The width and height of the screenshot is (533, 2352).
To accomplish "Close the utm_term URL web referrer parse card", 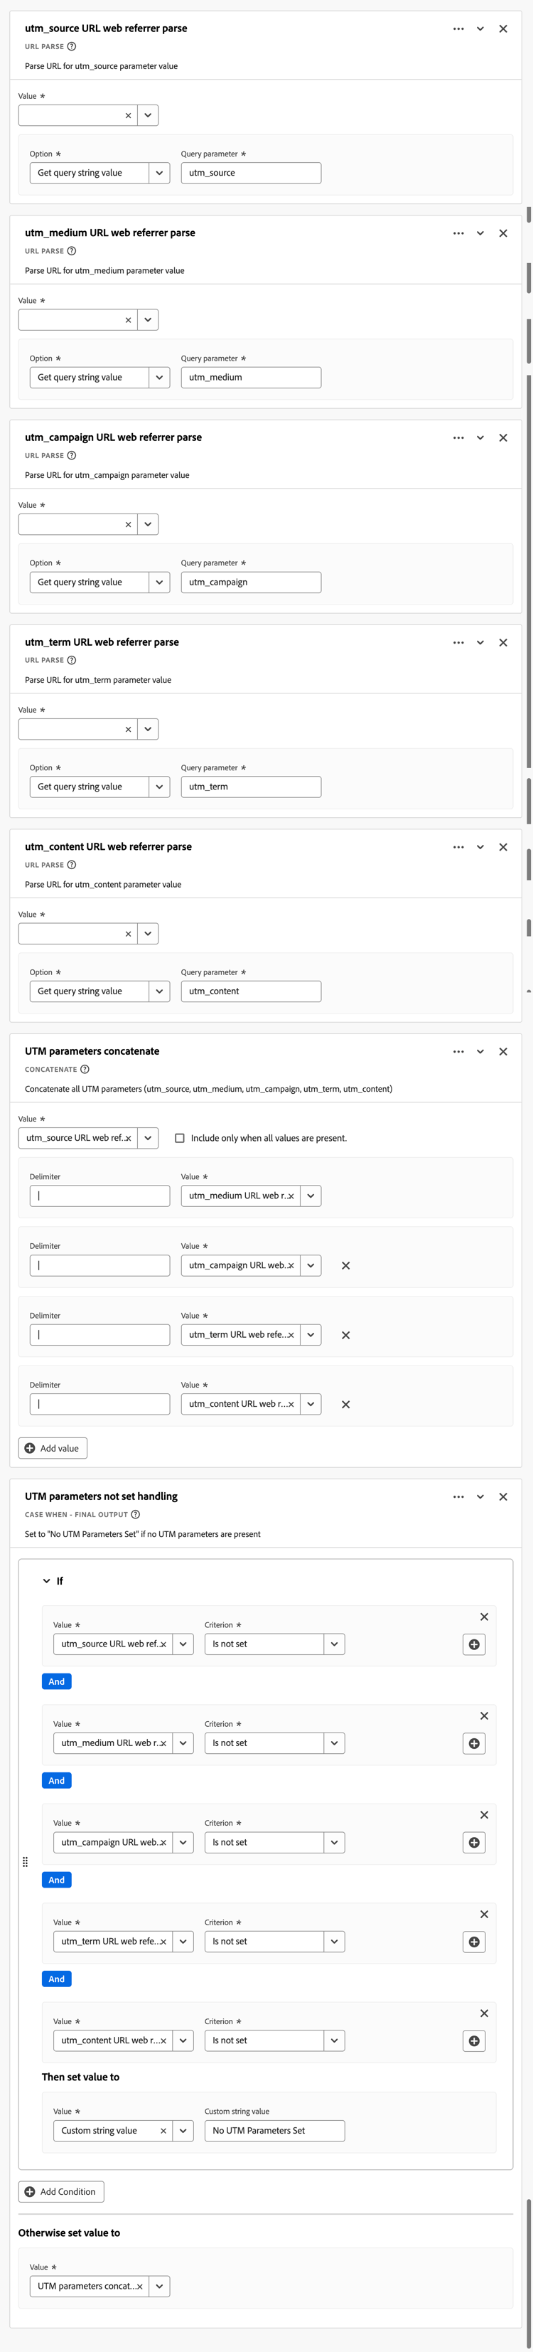I will click(x=503, y=642).
